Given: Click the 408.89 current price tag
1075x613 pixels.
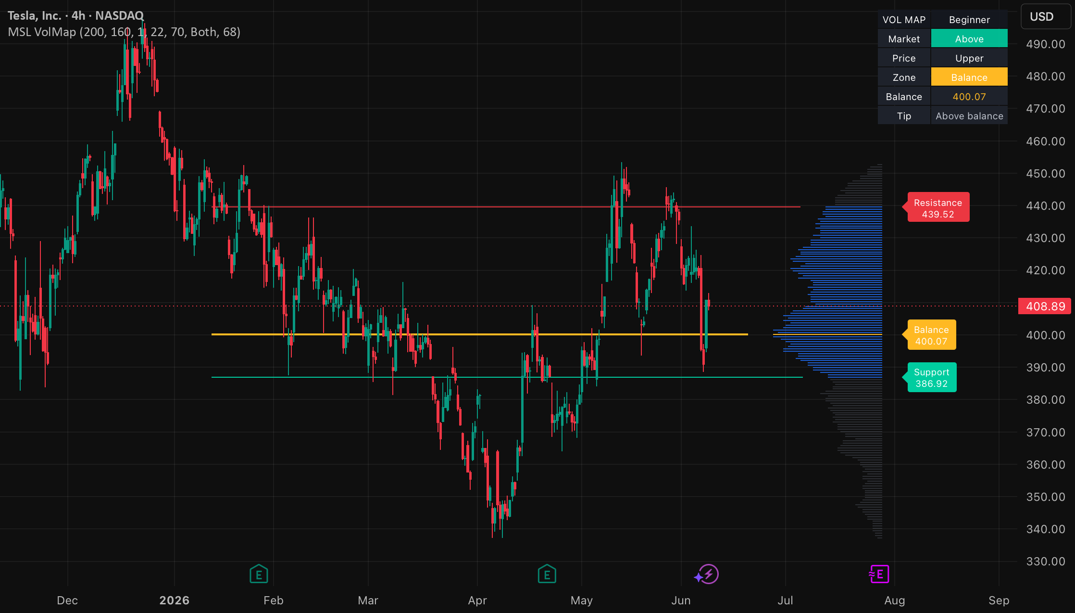Looking at the screenshot, I should (1045, 306).
